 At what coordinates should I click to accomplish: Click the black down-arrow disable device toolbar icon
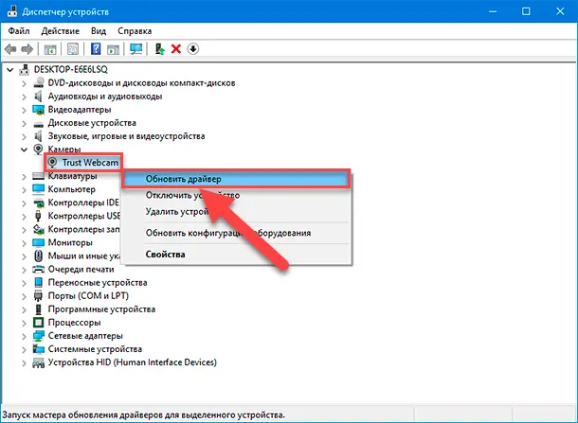coord(193,48)
